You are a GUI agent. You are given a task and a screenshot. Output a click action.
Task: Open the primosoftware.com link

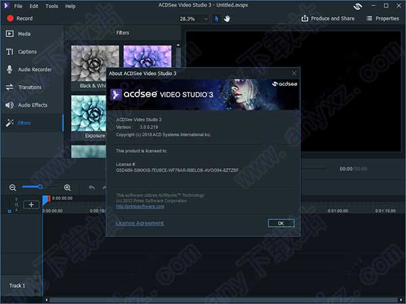click(x=140, y=206)
